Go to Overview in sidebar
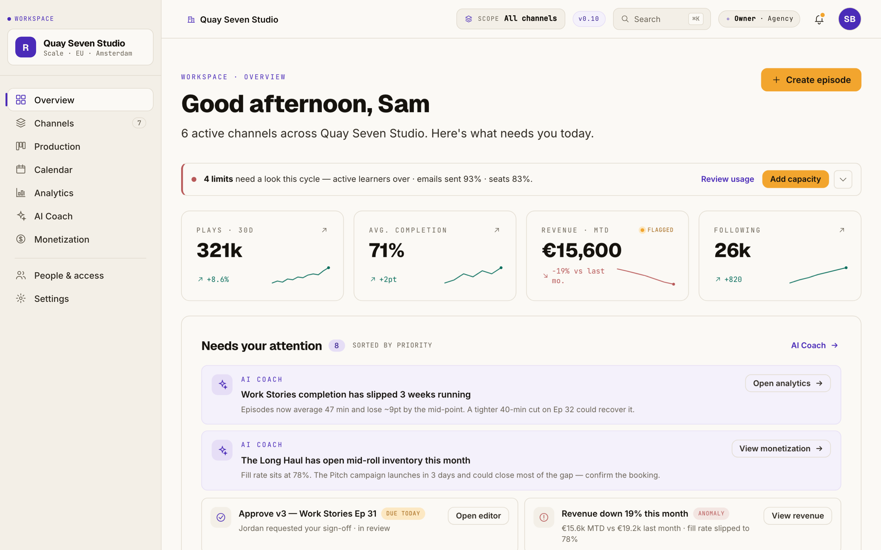Viewport: 881px width, 550px height. 80,100
